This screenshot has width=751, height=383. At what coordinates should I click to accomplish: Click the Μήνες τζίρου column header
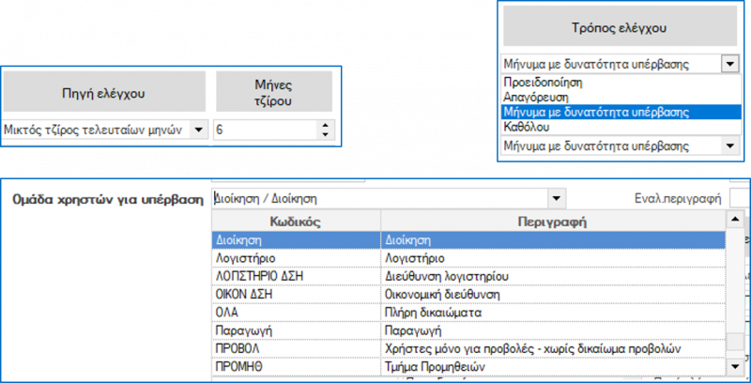pos(274,91)
